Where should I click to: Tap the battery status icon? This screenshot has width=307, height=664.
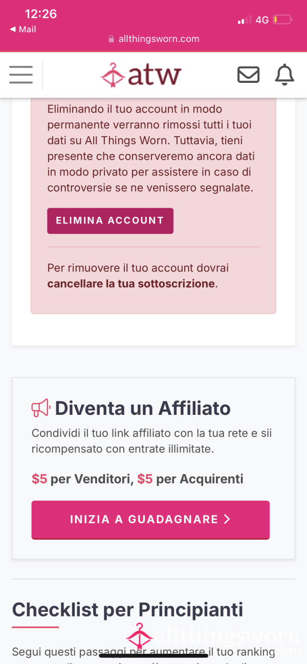point(282,20)
